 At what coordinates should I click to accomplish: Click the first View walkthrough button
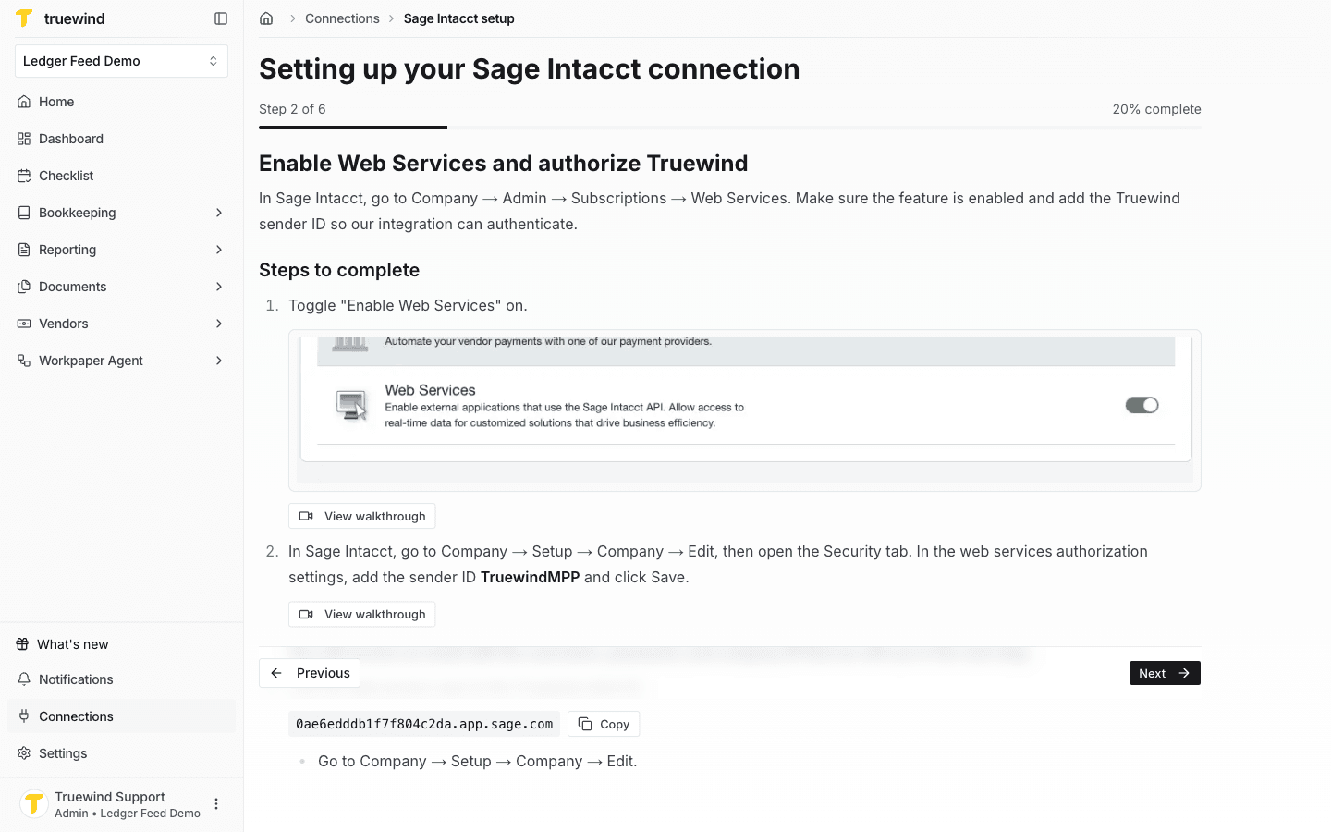pyautogui.click(x=361, y=516)
